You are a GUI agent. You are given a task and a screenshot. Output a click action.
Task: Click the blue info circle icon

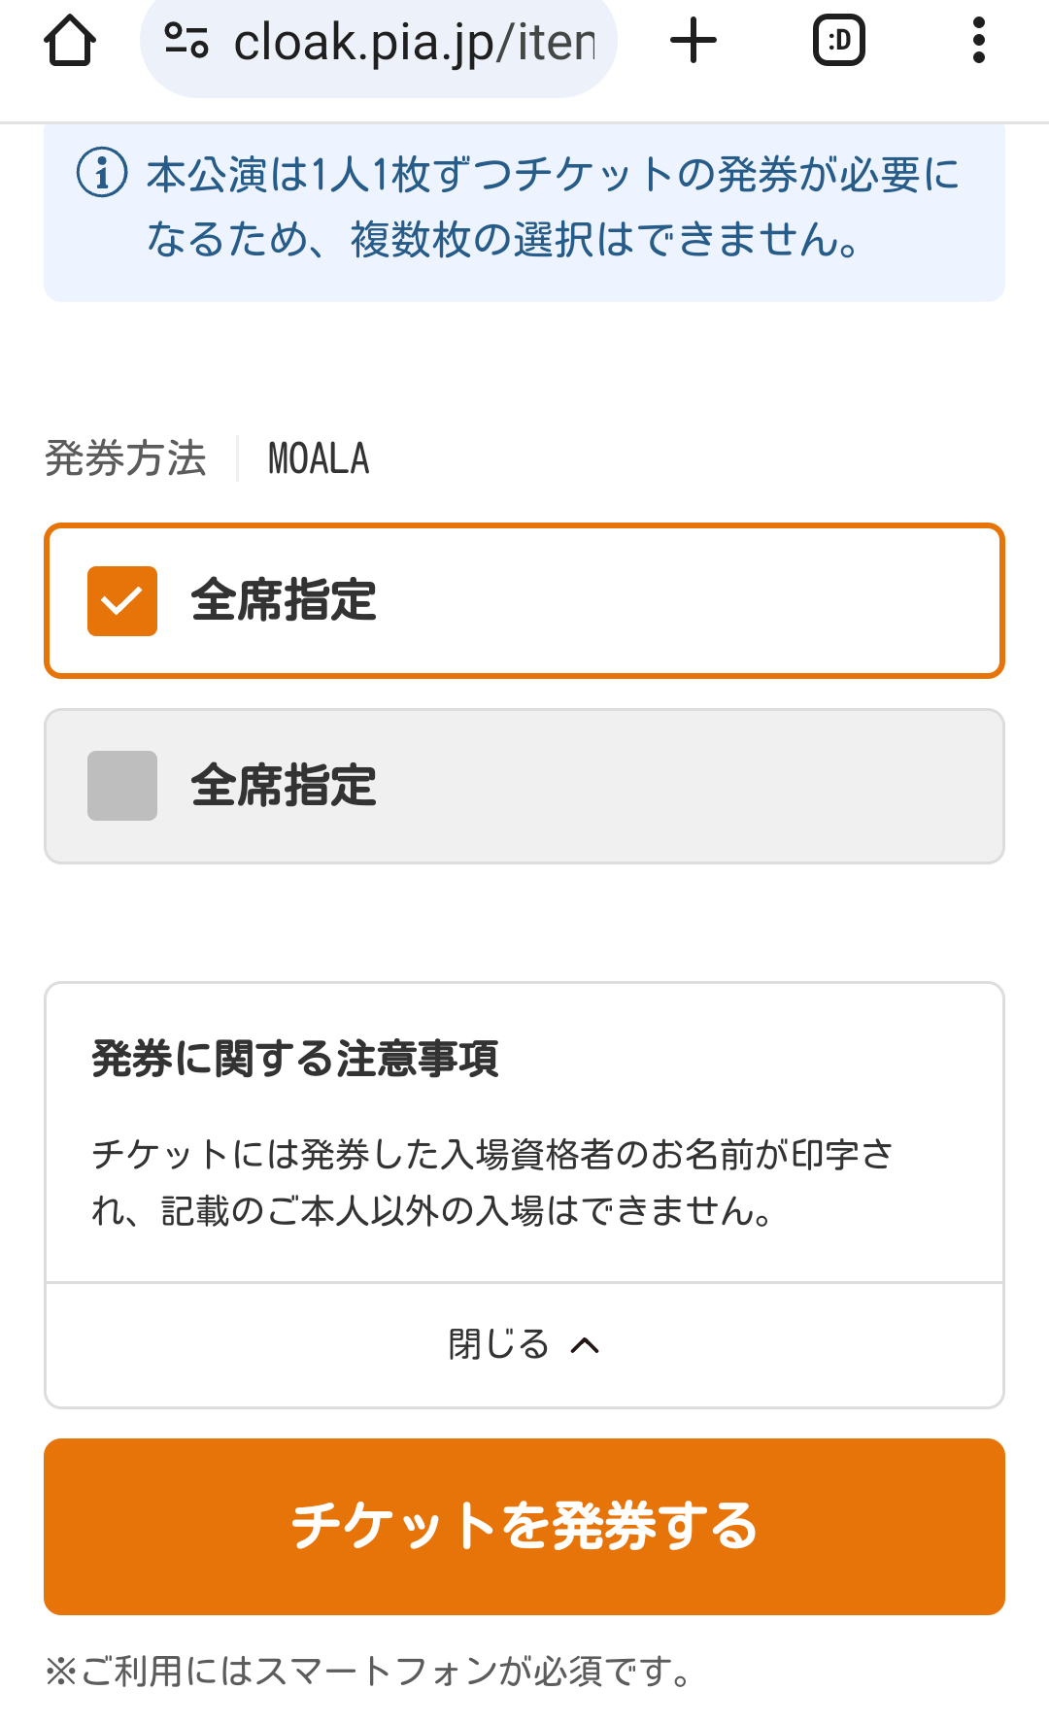(102, 174)
